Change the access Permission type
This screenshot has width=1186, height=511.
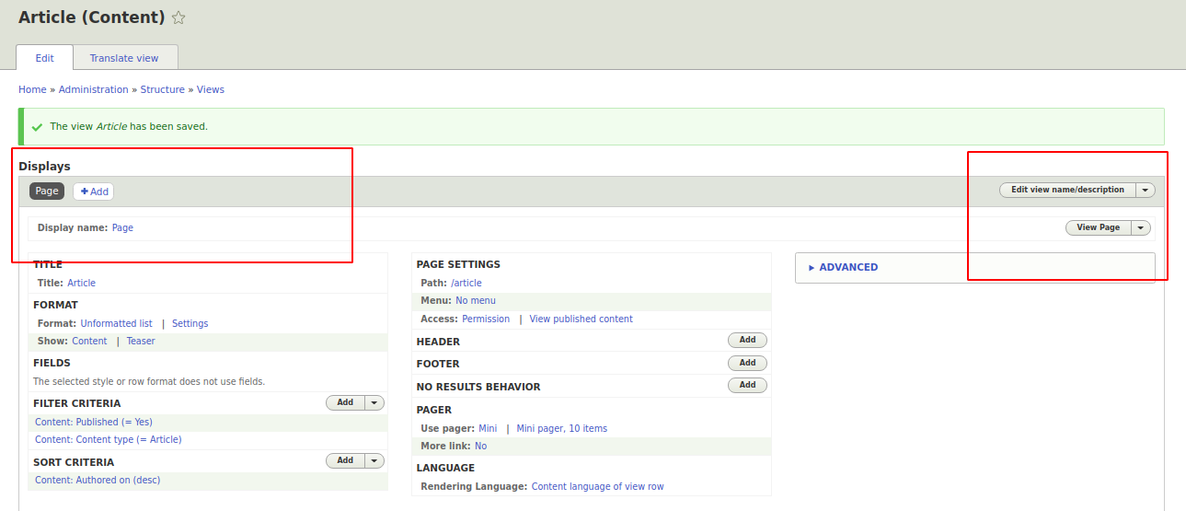(486, 319)
